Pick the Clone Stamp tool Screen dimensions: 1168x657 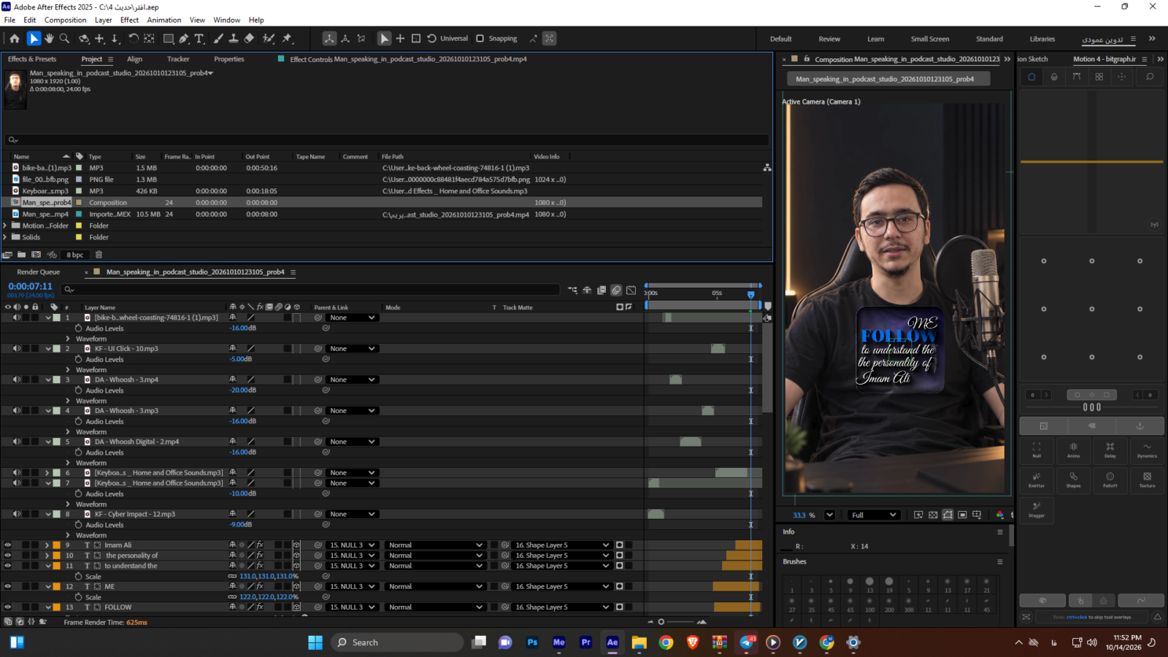point(234,39)
